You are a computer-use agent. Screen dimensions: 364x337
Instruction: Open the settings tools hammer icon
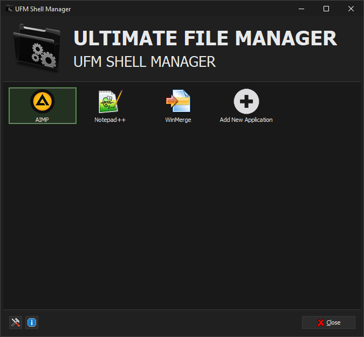[x=16, y=322]
